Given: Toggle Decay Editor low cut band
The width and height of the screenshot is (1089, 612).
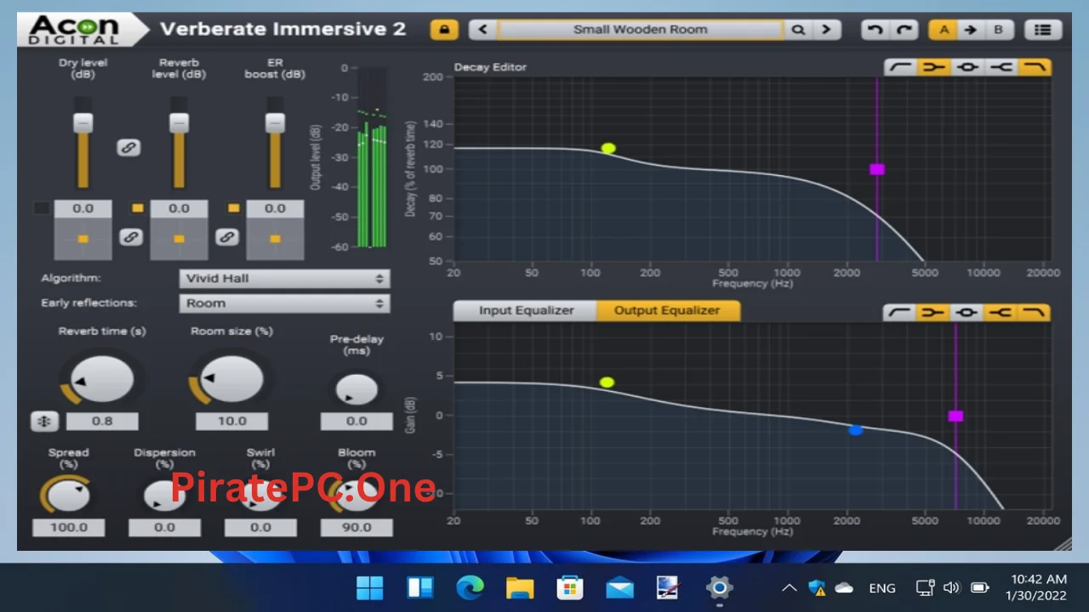Looking at the screenshot, I should (900, 67).
